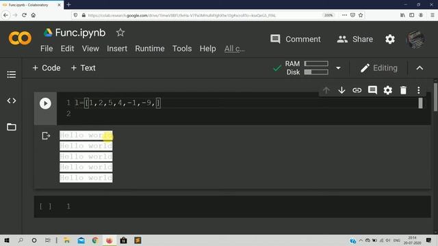Open the table of contents sidebar
This screenshot has width=438, height=246.
(x=12, y=74)
